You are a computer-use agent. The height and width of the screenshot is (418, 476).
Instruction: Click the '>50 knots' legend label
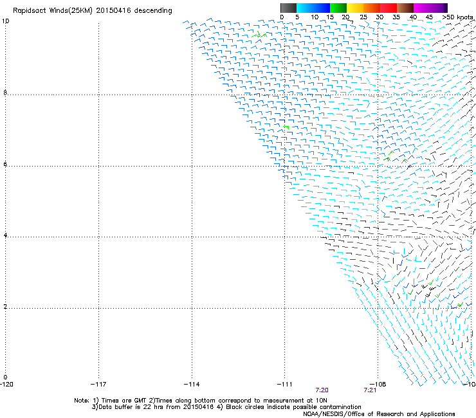pyautogui.click(x=458, y=17)
